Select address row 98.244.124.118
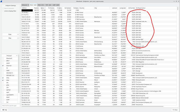This screenshot has width=180, height=112. point(99,42)
